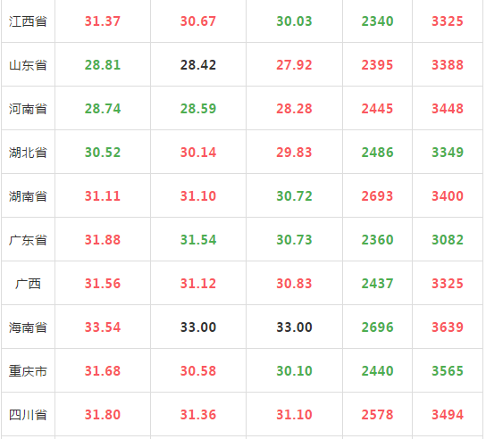Select the 2578 value in 四川省 row
Screen dimensions: 486x439
point(377,415)
